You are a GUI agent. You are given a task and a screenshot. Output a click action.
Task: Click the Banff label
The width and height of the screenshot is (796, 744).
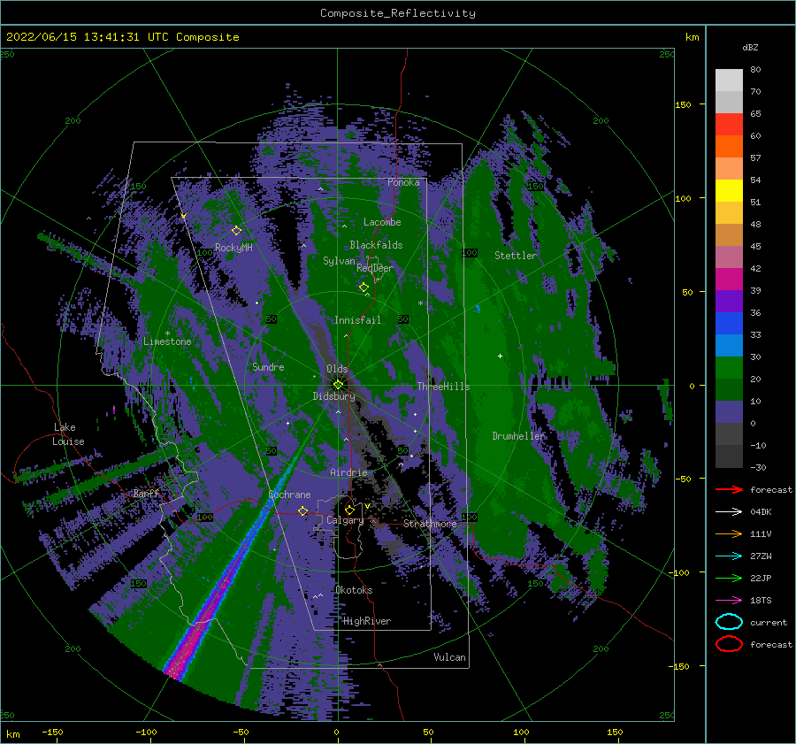pos(146,494)
